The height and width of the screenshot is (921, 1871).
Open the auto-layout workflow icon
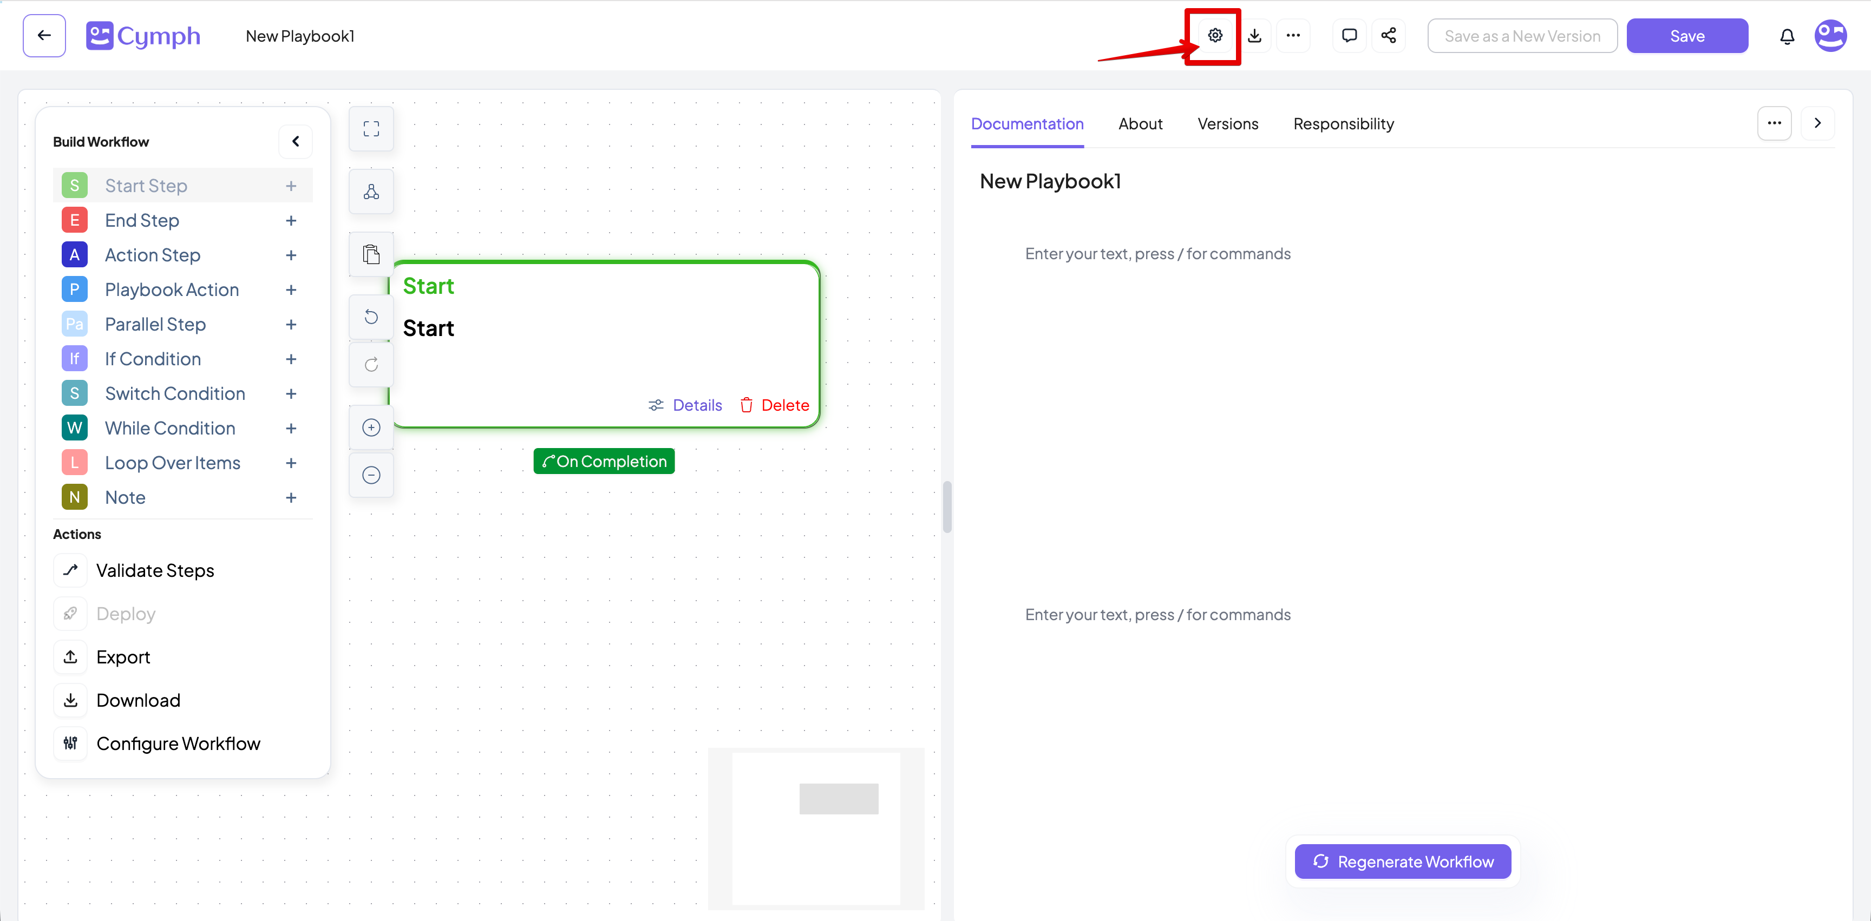pyautogui.click(x=371, y=191)
